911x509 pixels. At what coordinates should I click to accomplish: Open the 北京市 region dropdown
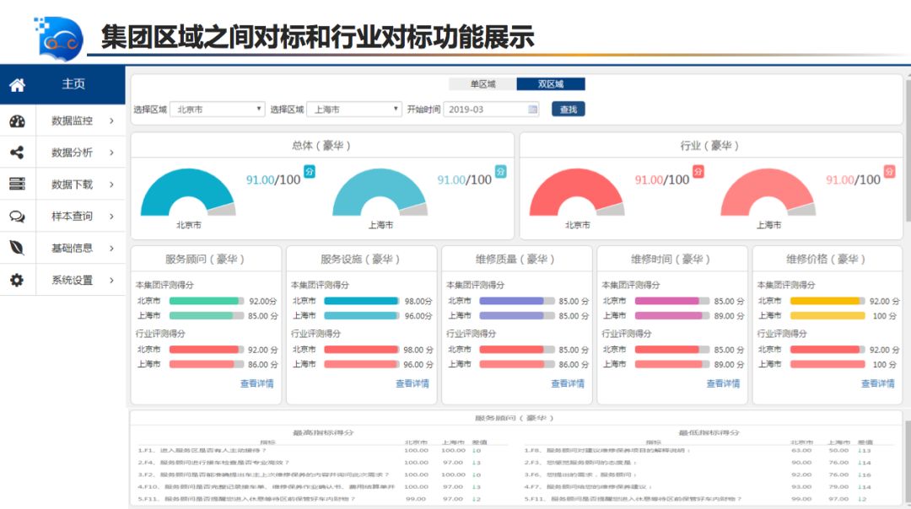[x=218, y=110]
